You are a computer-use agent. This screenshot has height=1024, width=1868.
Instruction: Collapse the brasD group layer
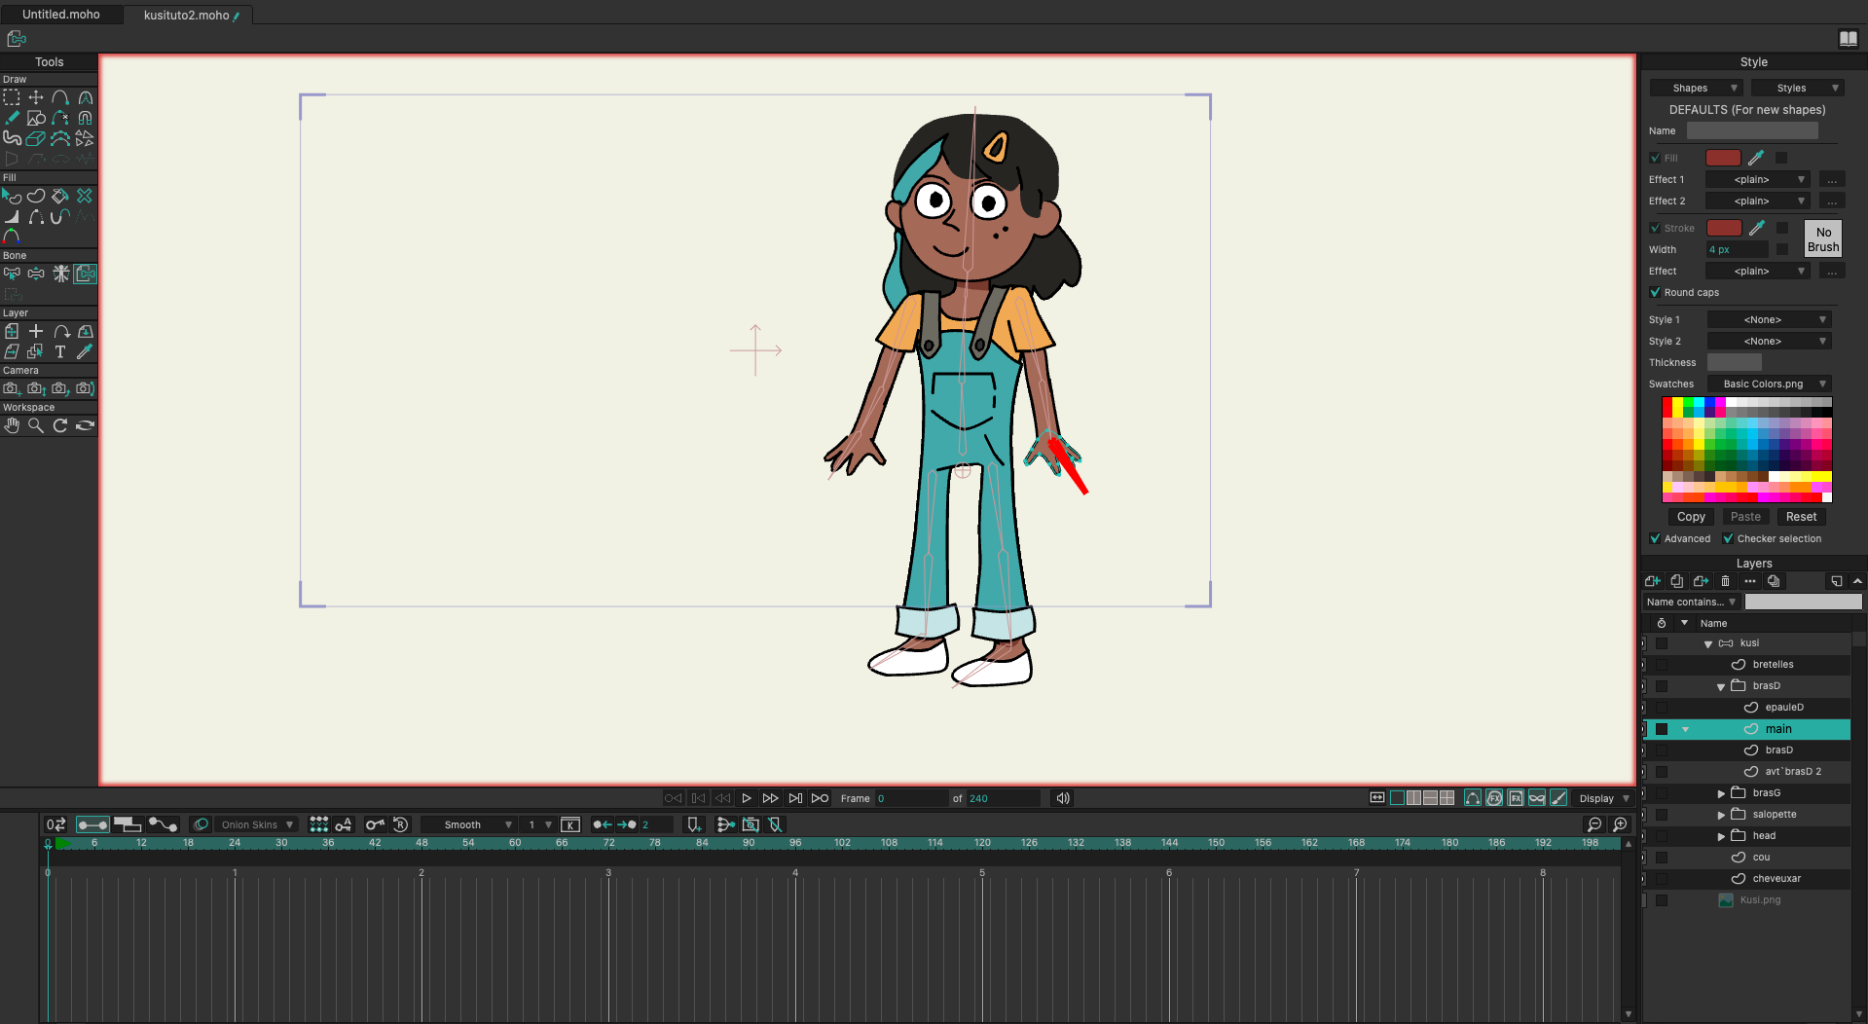point(1721,686)
